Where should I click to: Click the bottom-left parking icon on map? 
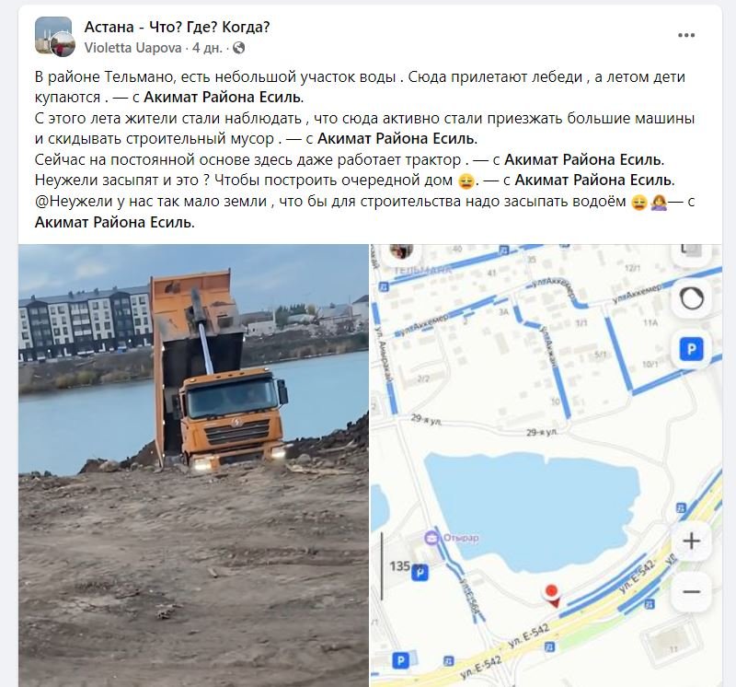pyautogui.click(x=400, y=660)
